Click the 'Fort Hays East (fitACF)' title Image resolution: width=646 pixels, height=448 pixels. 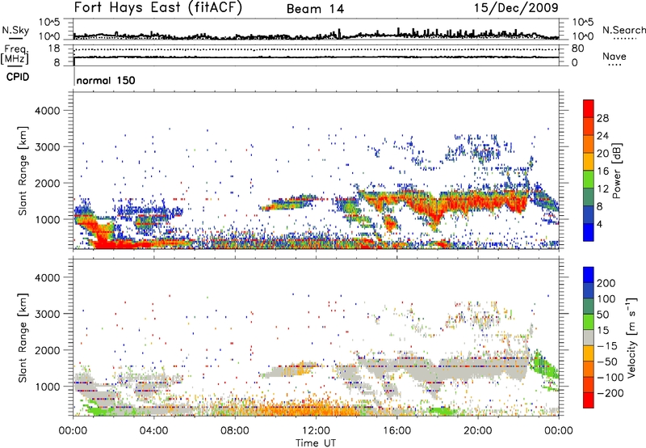point(157,8)
